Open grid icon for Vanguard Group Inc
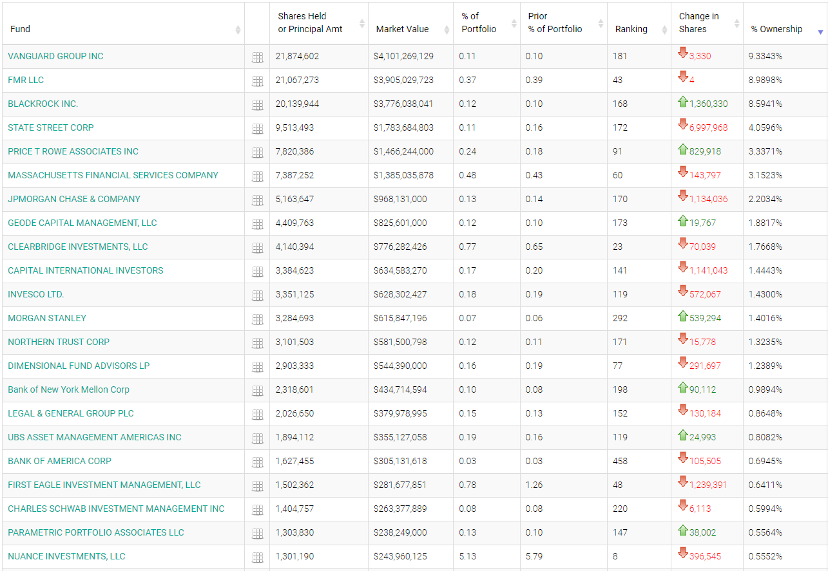The height and width of the screenshot is (571, 828). [x=258, y=57]
